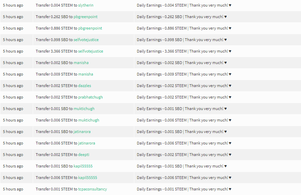The width and height of the screenshot is (301, 195).
Task: Select memo 'Daily Earnings - 0.002 SBD'
Action: 159,63
